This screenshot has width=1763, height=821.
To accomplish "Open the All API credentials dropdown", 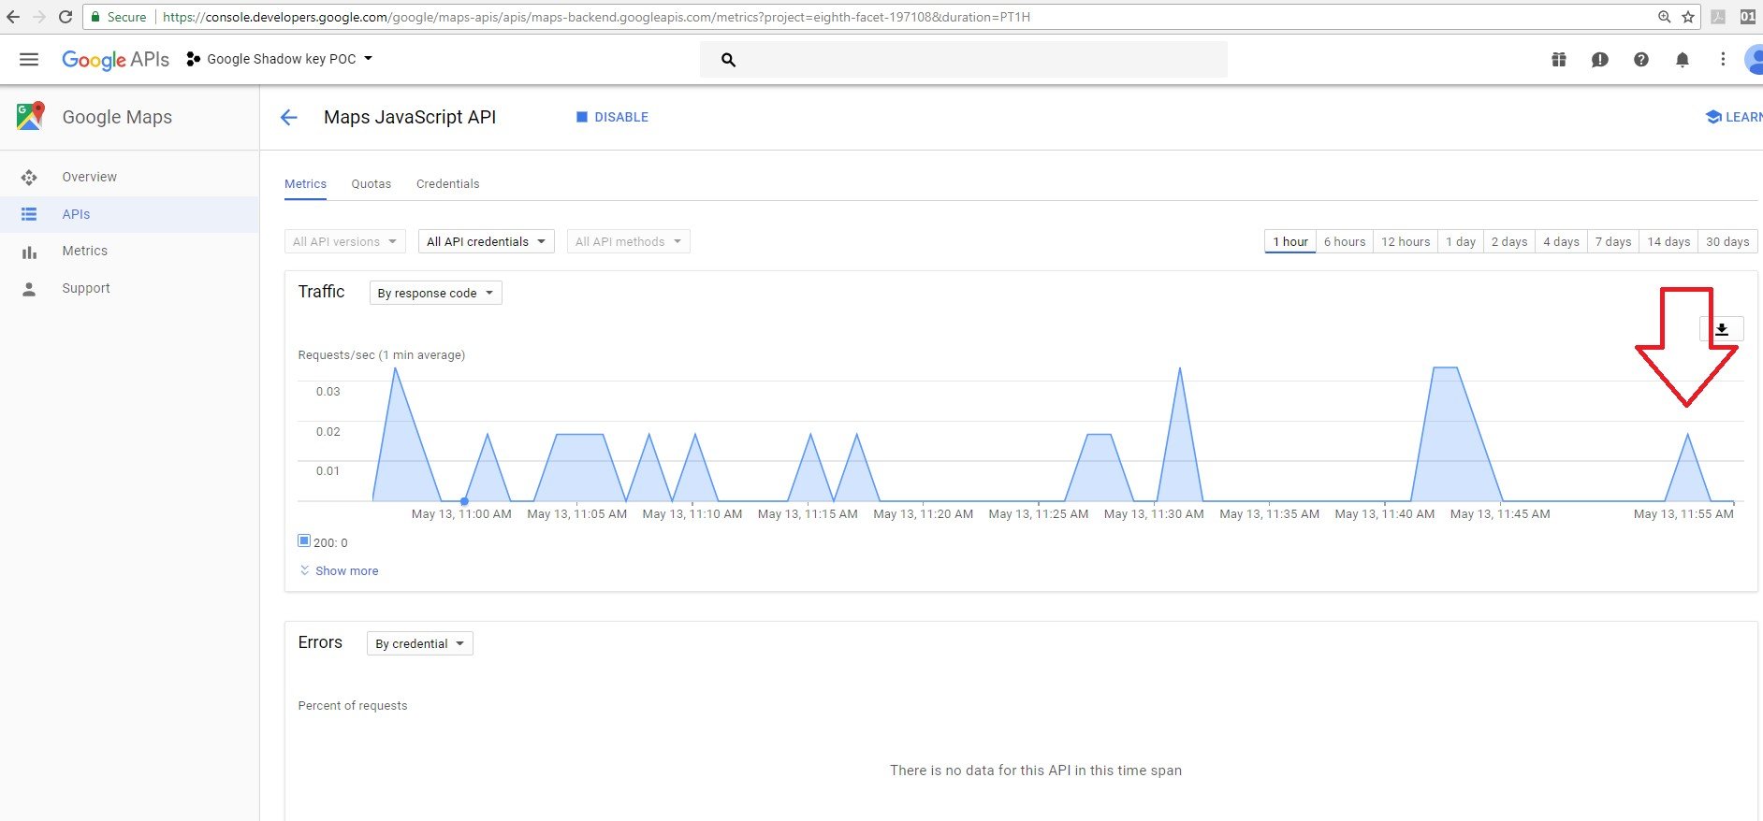I will tap(487, 241).
